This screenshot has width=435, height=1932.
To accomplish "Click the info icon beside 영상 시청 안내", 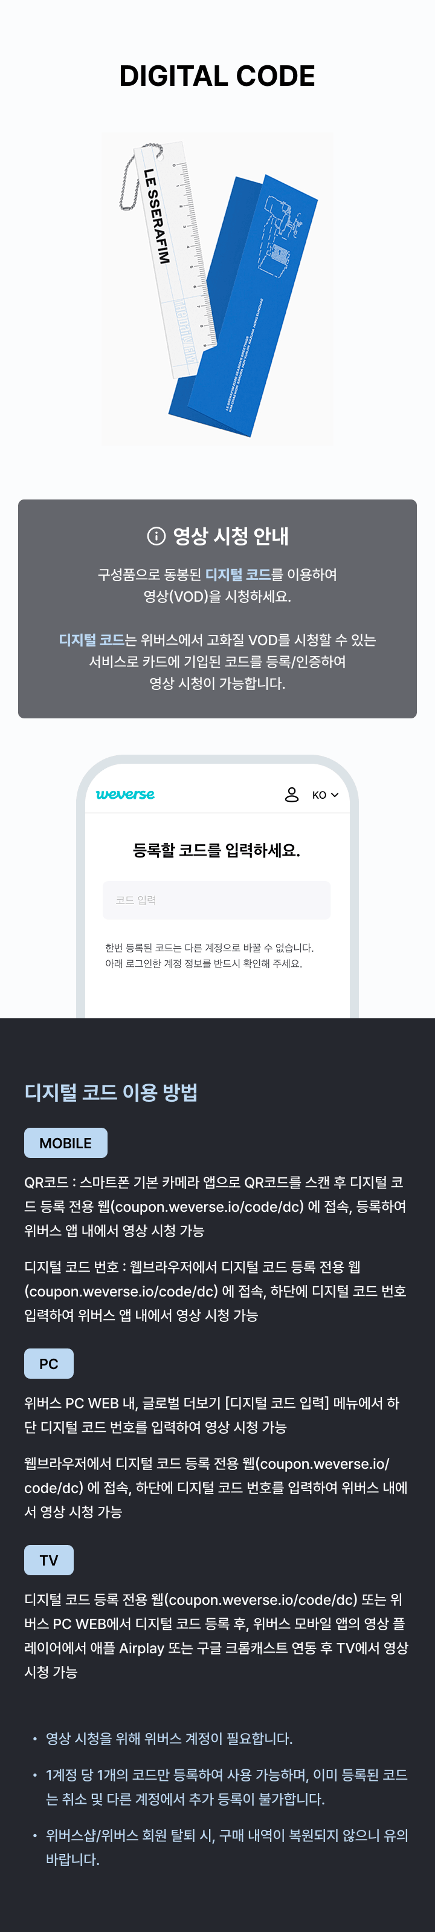I will (156, 536).
